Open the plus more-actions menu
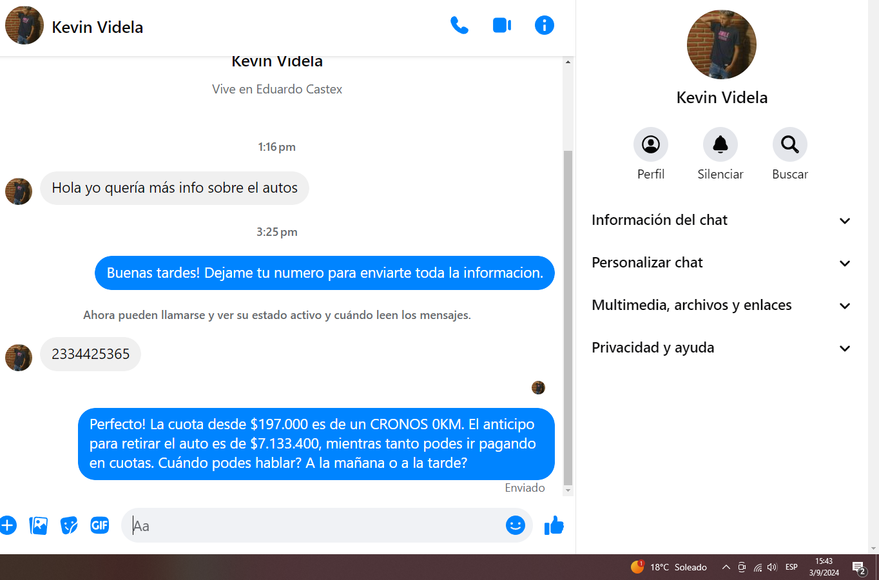This screenshot has width=879, height=580. (x=7, y=525)
